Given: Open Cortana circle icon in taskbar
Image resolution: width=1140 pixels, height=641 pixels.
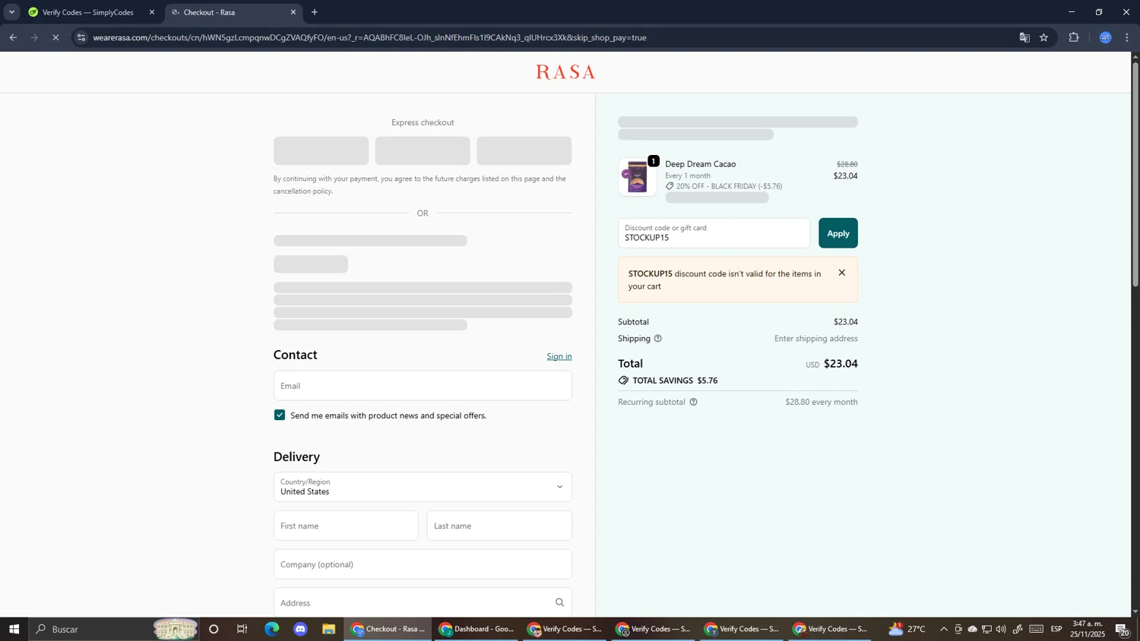Looking at the screenshot, I should pos(214,629).
